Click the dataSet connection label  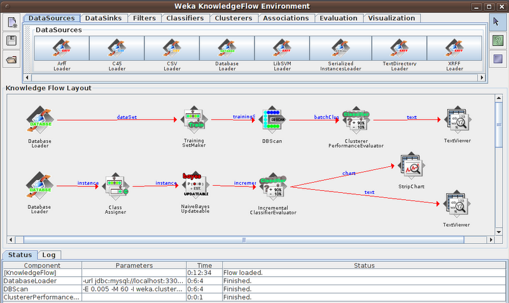pyautogui.click(x=127, y=117)
